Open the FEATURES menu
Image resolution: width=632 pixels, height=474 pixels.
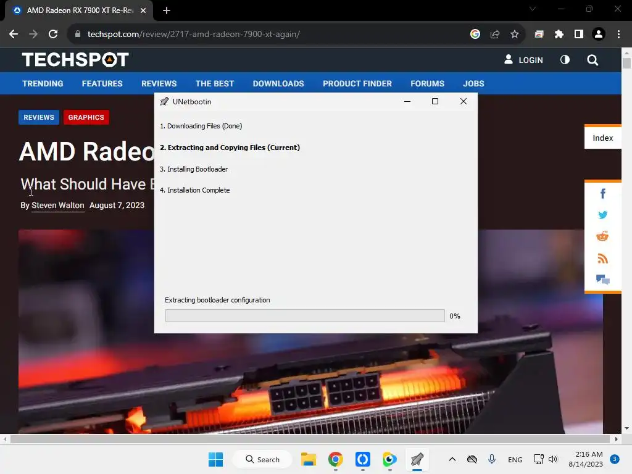click(102, 83)
